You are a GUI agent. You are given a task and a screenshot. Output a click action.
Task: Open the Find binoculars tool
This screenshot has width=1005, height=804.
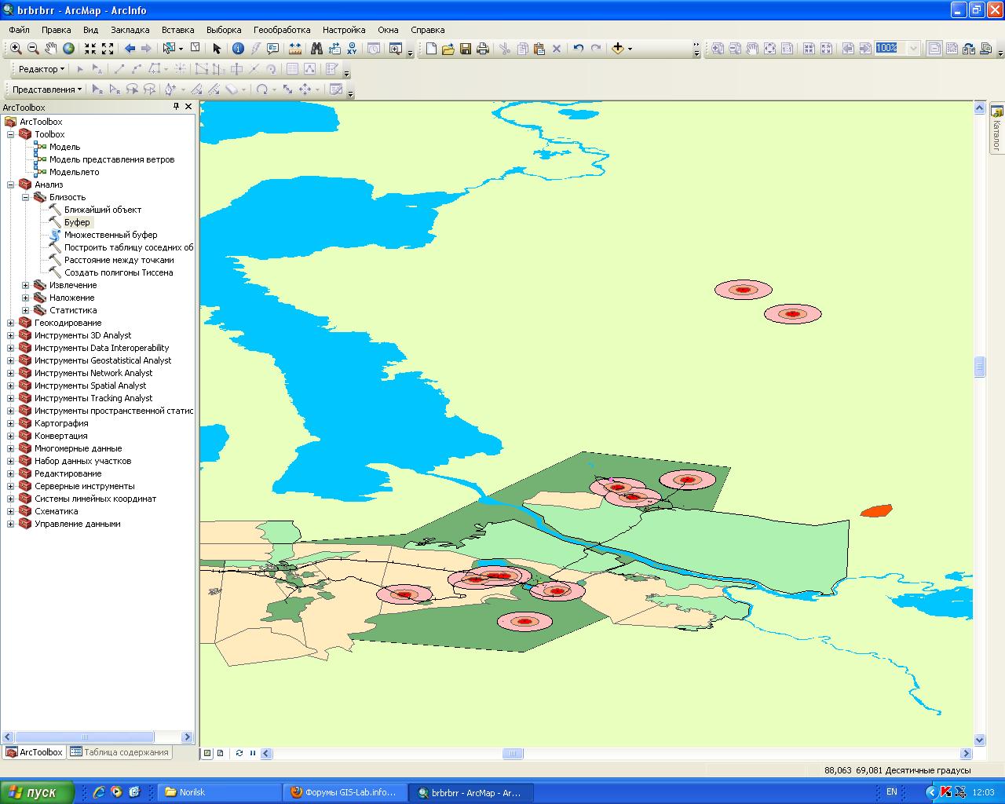[317, 49]
